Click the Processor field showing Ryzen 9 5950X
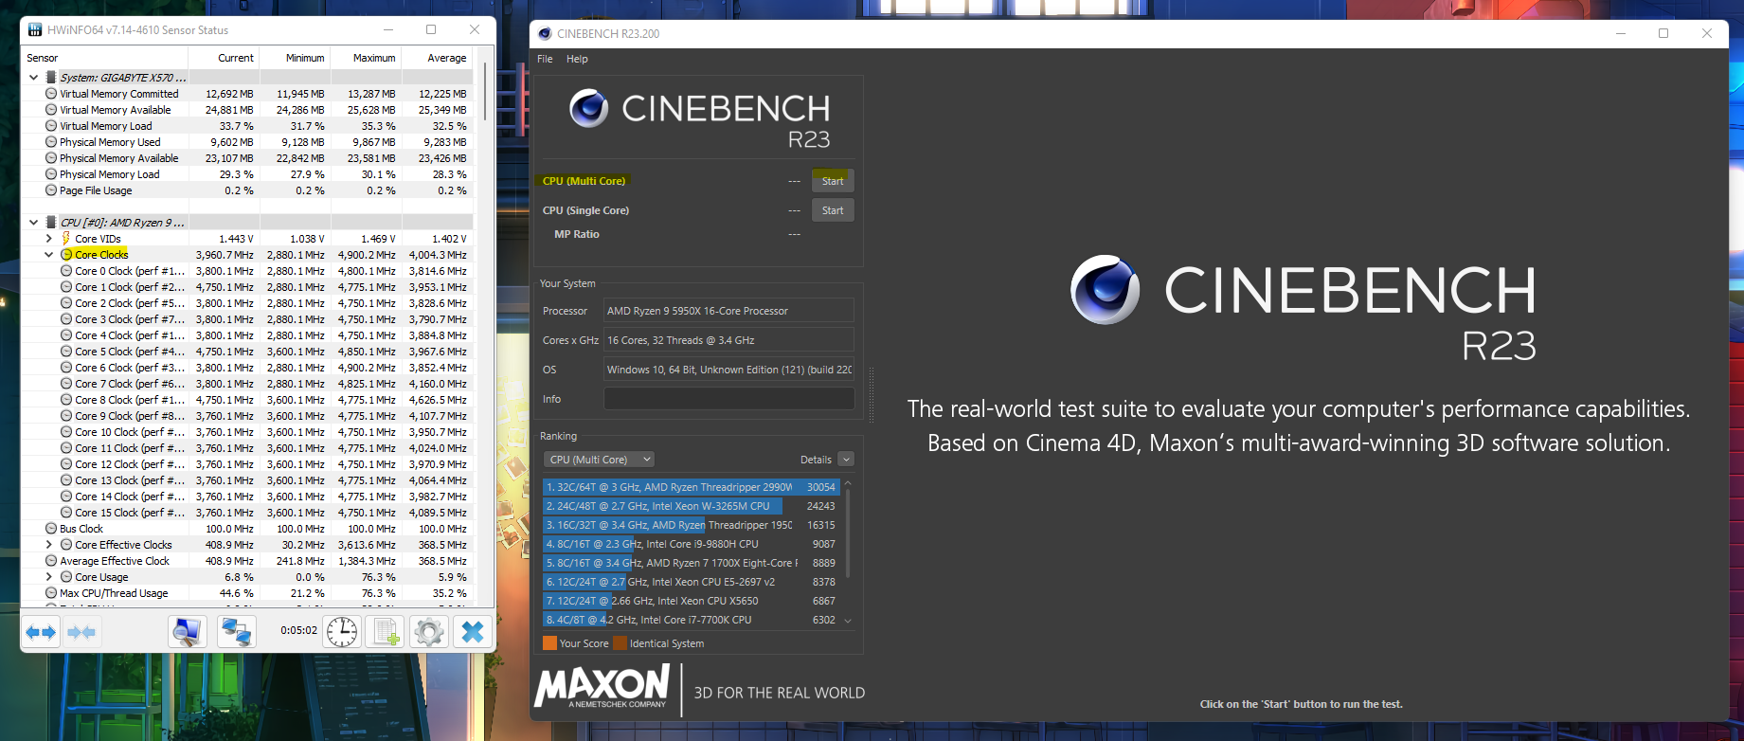This screenshot has height=741, width=1744. (728, 311)
